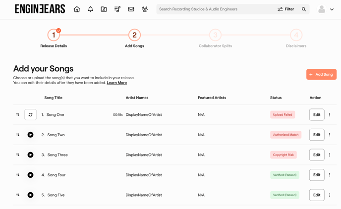Go to the home icon
Screen dimensions: 341x209
pos(77,9)
